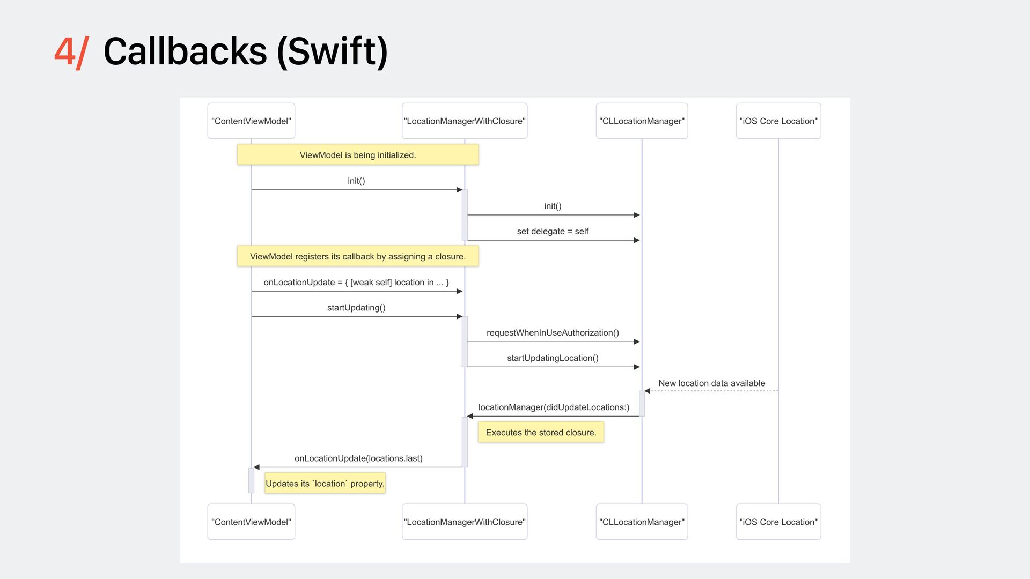This screenshot has width=1030, height=579.
Task: Click the 'ViewModel registers its callback' note
Action: [x=358, y=256]
